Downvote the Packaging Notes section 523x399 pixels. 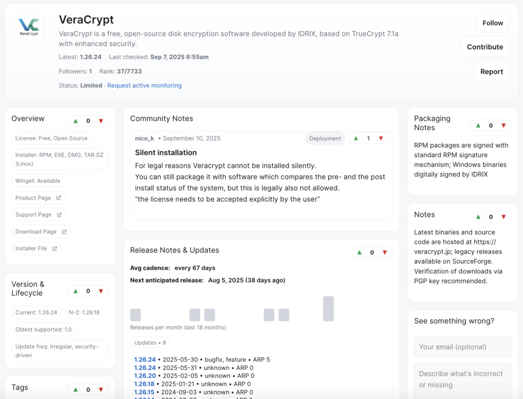click(504, 126)
